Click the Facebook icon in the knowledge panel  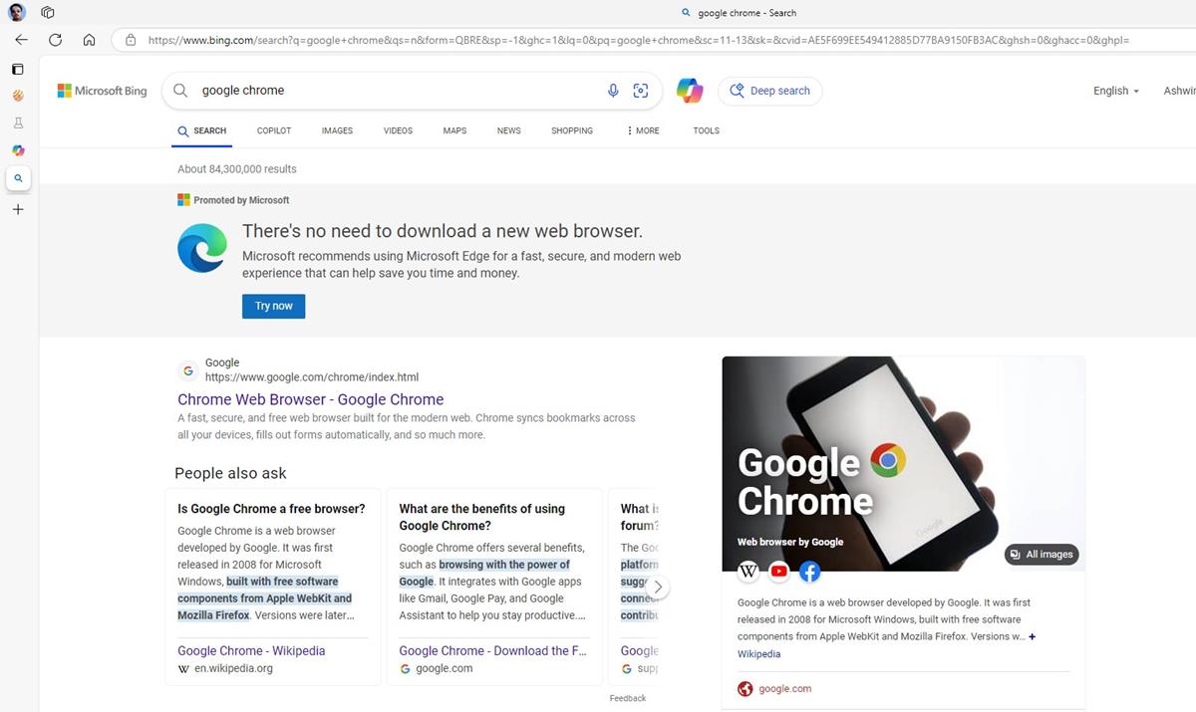point(809,572)
